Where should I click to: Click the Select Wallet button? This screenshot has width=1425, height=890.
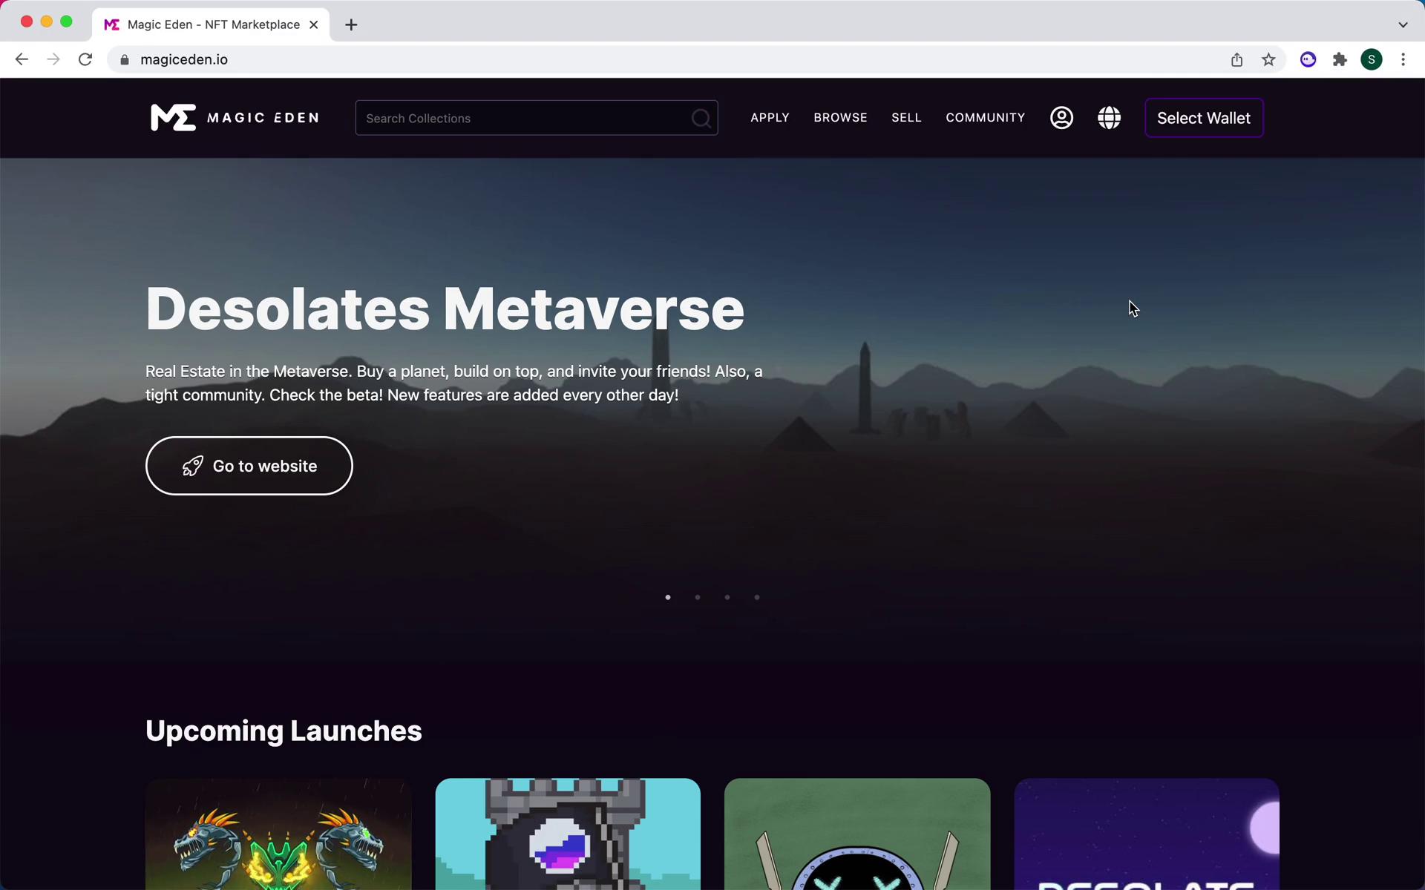[x=1203, y=117]
